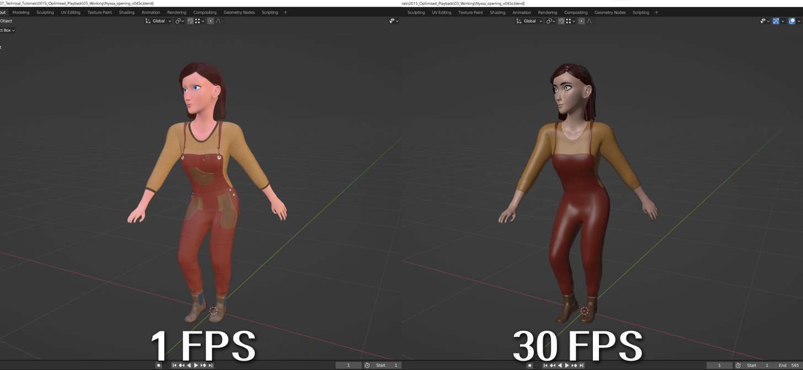This screenshot has width=803, height=370.
Task: Open snap-to options dropdown in right window
Action: (571, 21)
